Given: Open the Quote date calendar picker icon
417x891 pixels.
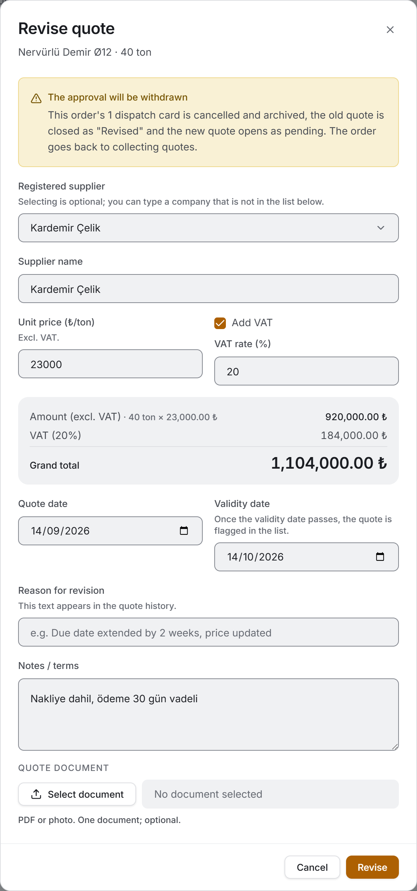Looking at the screenshot, I should [184, 530].
